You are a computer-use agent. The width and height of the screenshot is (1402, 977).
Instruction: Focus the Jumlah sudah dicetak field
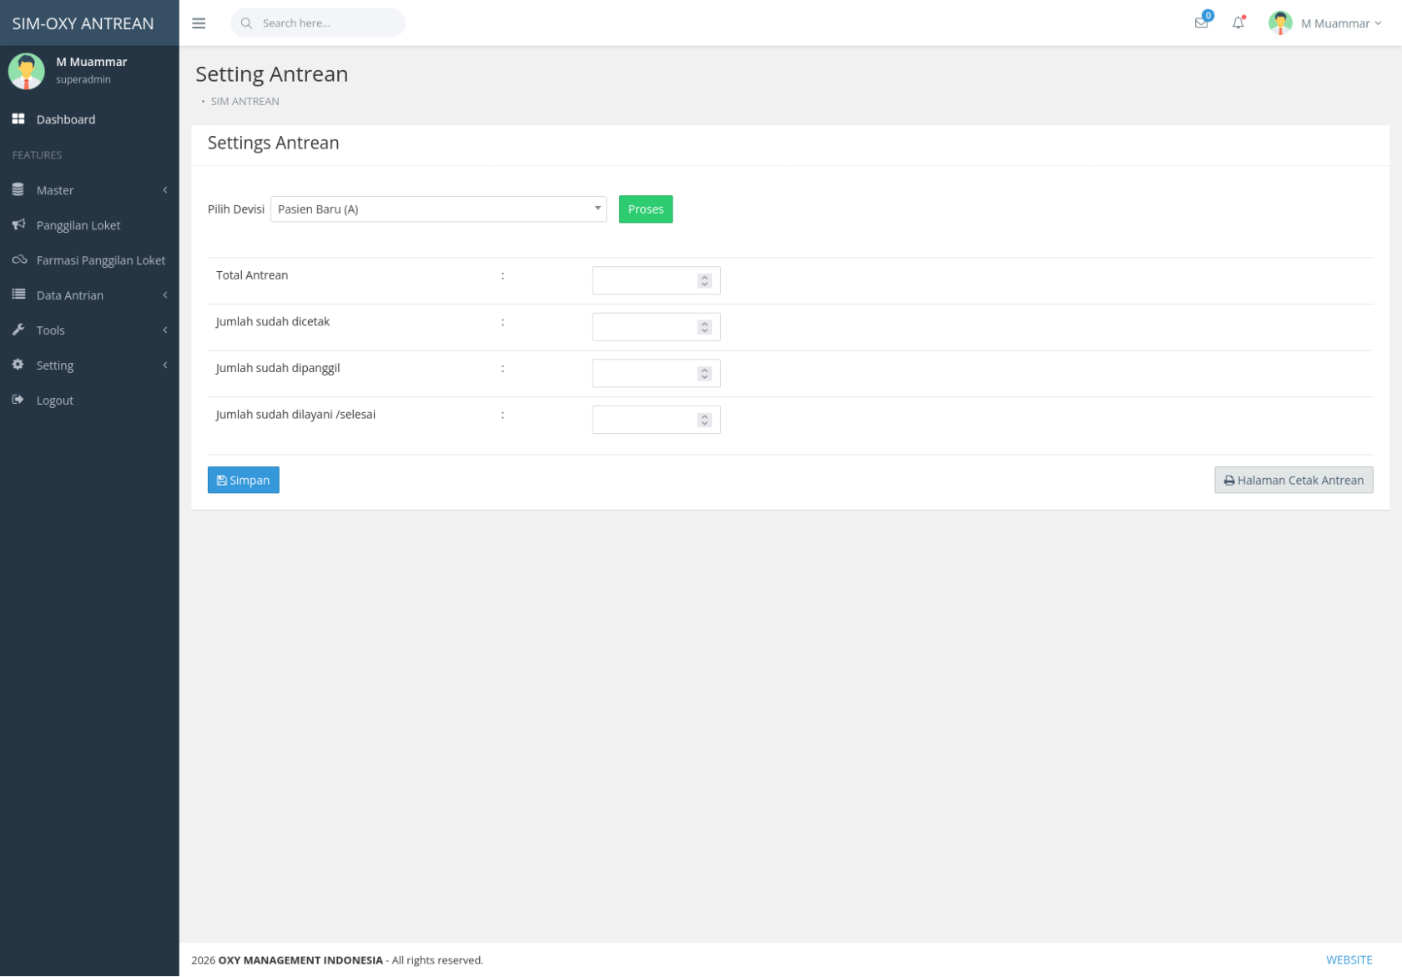click(656, 327)
